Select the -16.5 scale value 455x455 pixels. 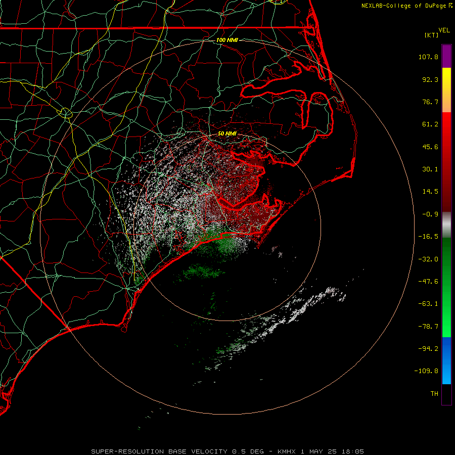[x=428, y=237]
